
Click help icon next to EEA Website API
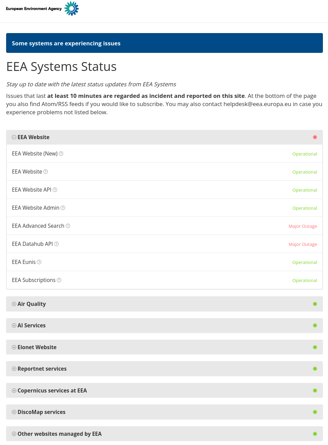55,190
